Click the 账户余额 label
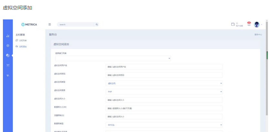 pyautogui.click(x=239, y=26)
